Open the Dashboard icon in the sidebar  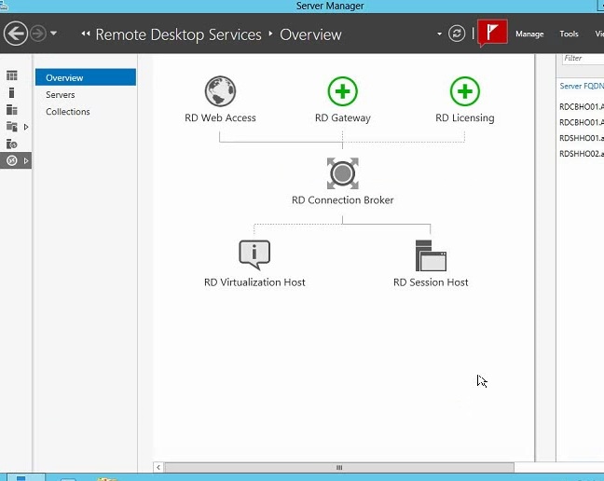11,76
